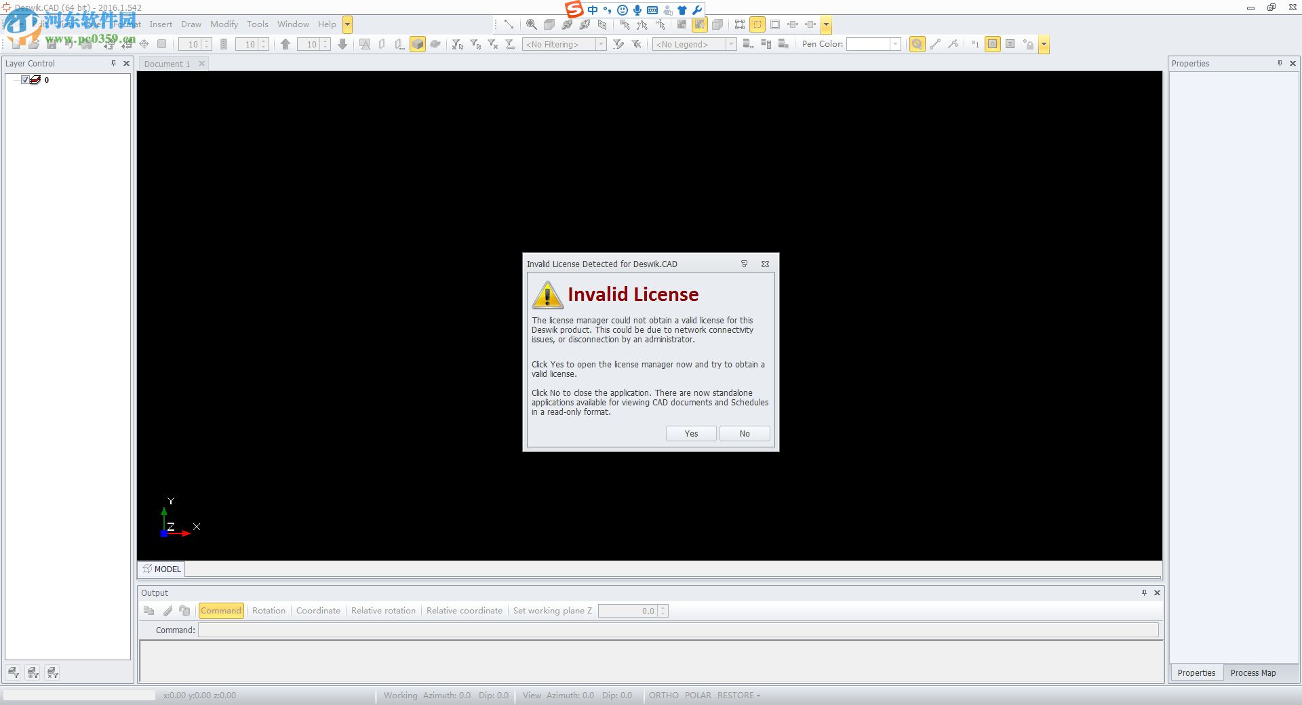This screenshot has height=705, width=1302.
Task: Click the target crosshair icon in toolbar
Action: [144, 44]
